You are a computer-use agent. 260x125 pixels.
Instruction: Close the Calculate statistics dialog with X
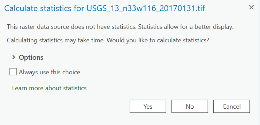point(251,7)
